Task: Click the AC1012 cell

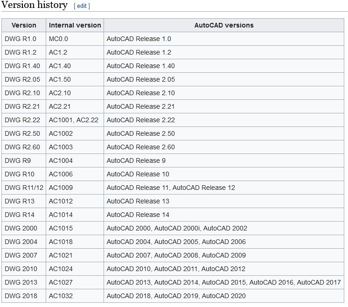Action: 75,202
